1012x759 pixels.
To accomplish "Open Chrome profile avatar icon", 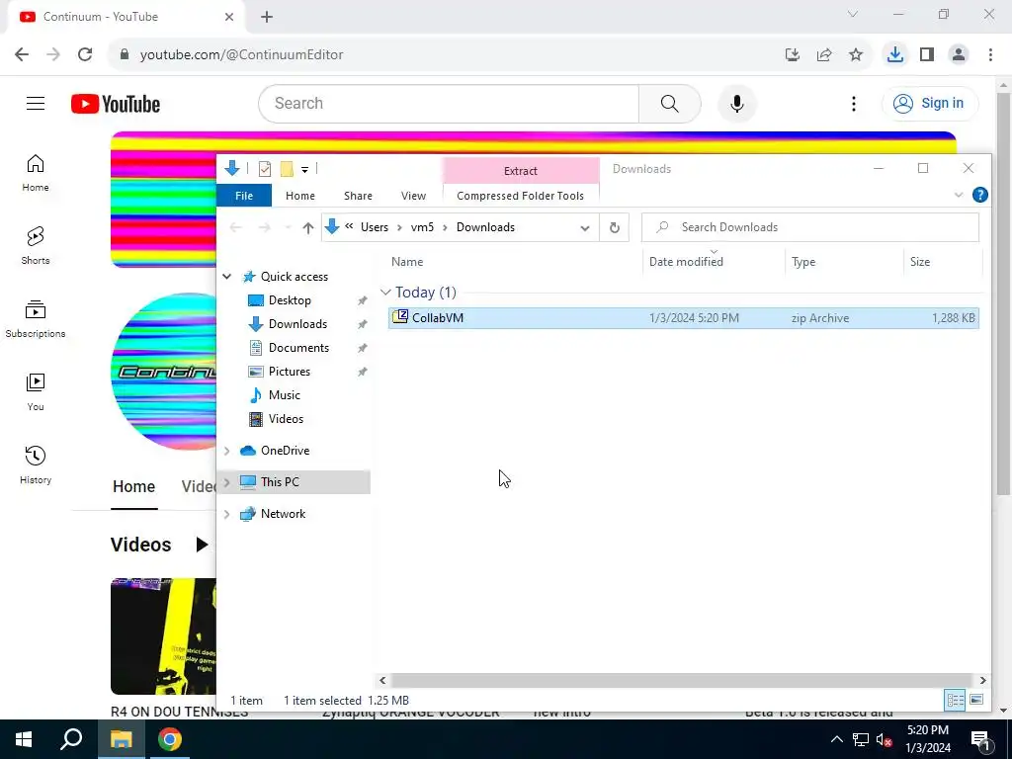I will pyautogui.click(x=959, y=55).
